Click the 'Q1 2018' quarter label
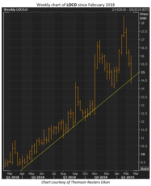 (13, 177)
